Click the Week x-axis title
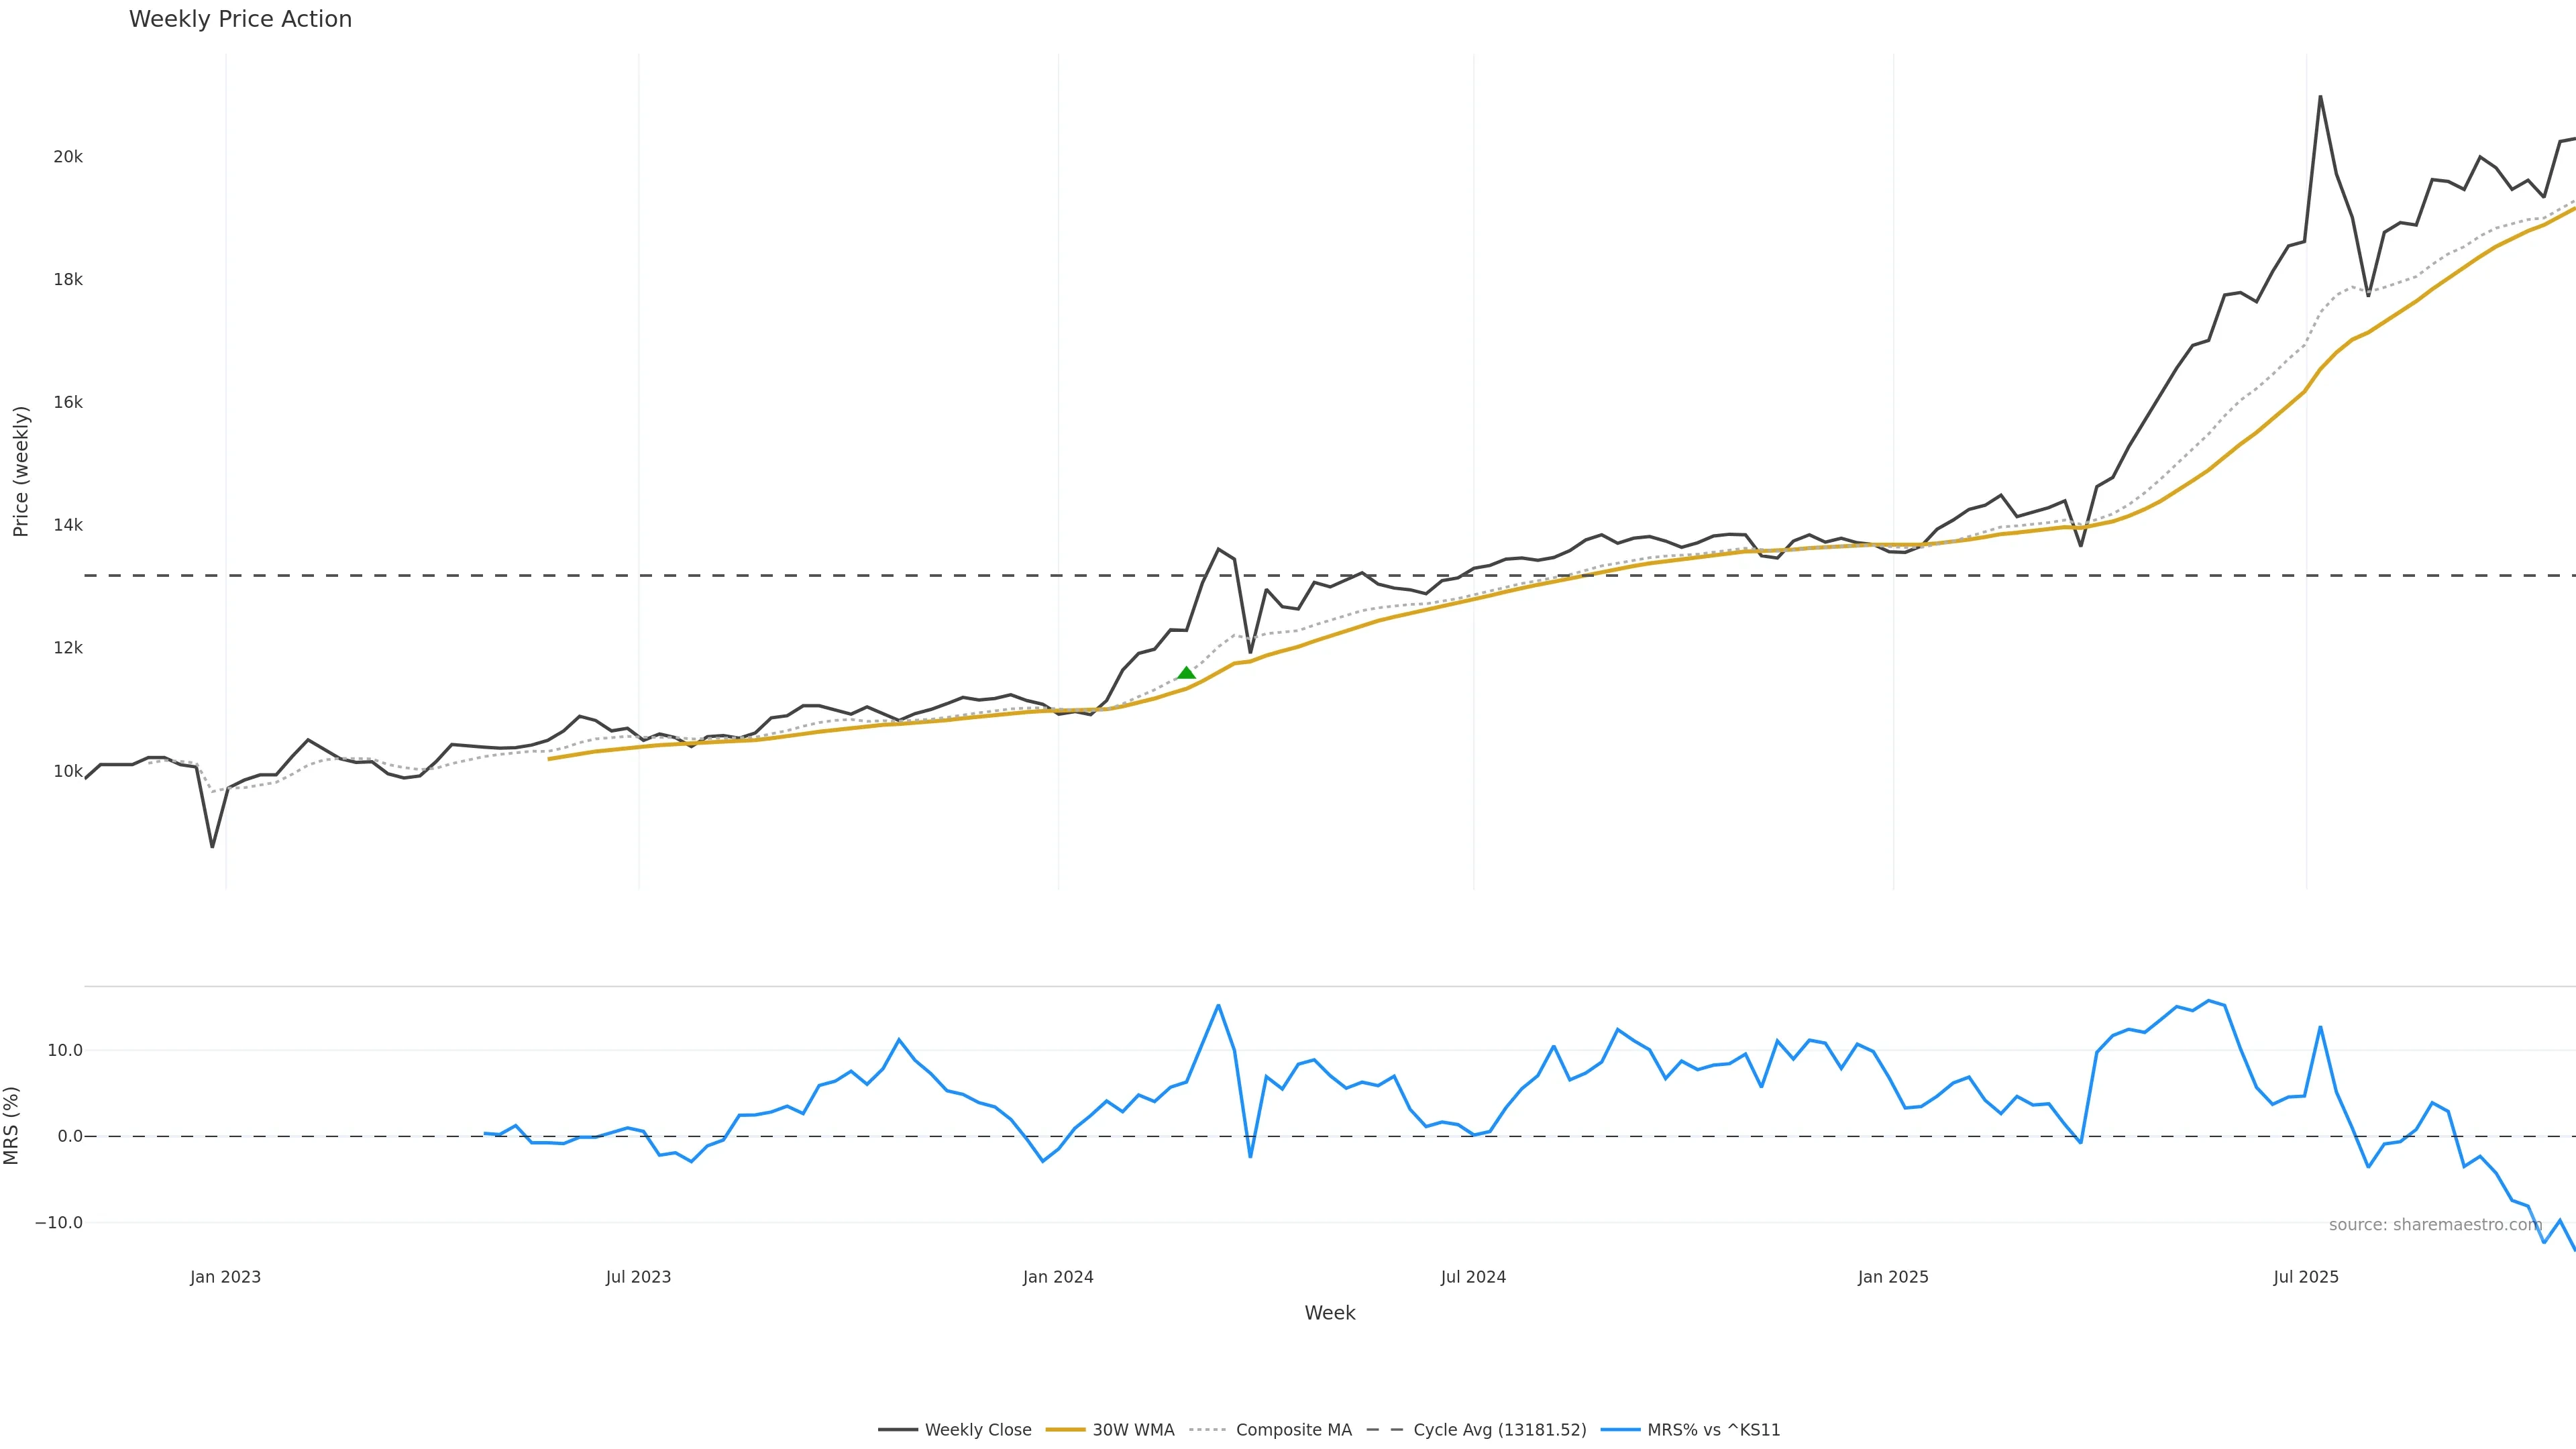 (x=1329, y=1313)
